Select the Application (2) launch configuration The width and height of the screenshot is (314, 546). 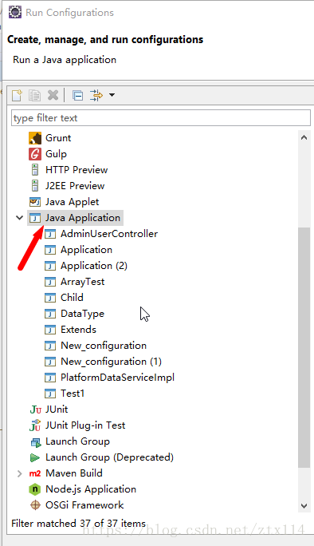pos(86,266)
